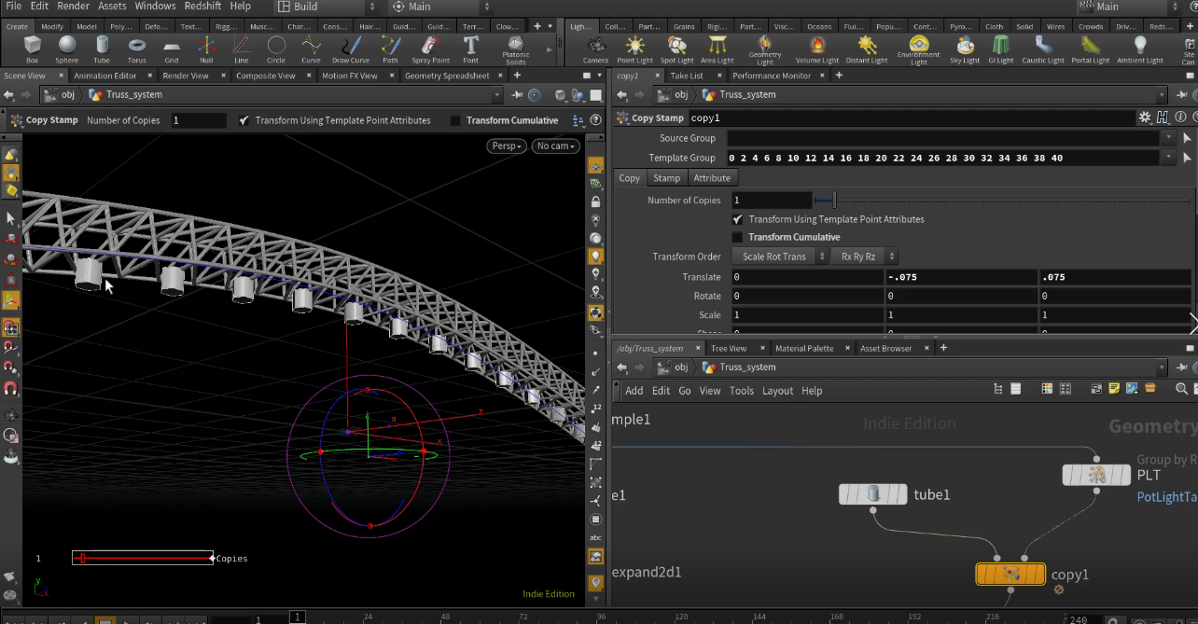Image resolution: width=1198 pixels, height=624 pixels.
Task: Select the copy1 node
Action: coord(1010,574)
